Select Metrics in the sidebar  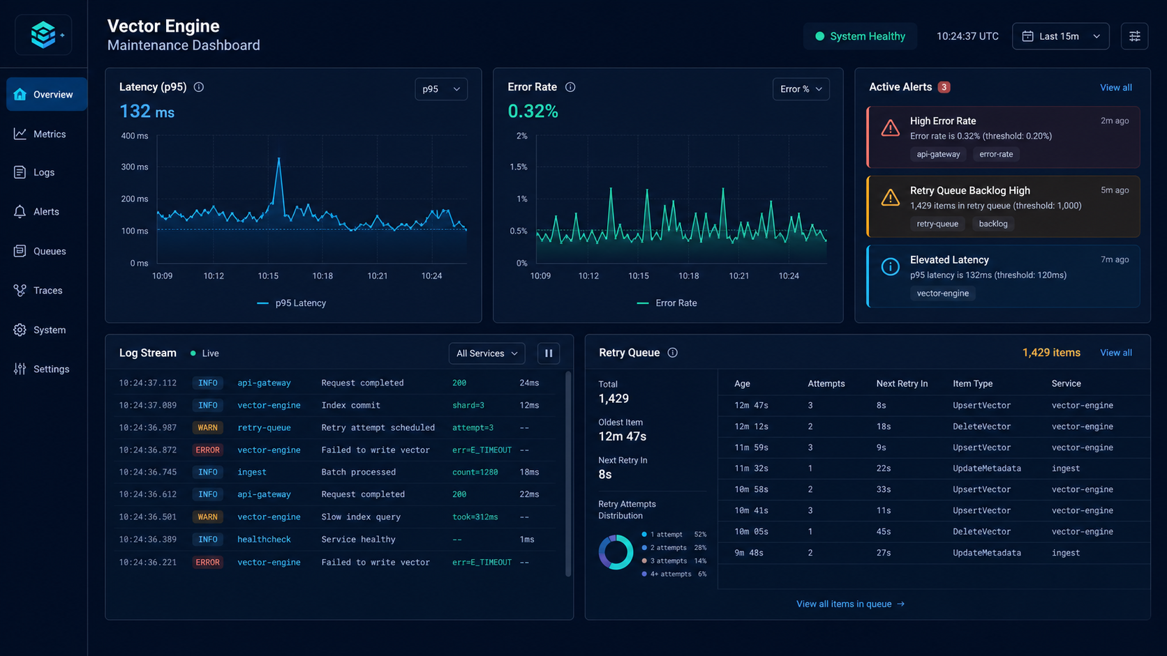coord(47,134)
